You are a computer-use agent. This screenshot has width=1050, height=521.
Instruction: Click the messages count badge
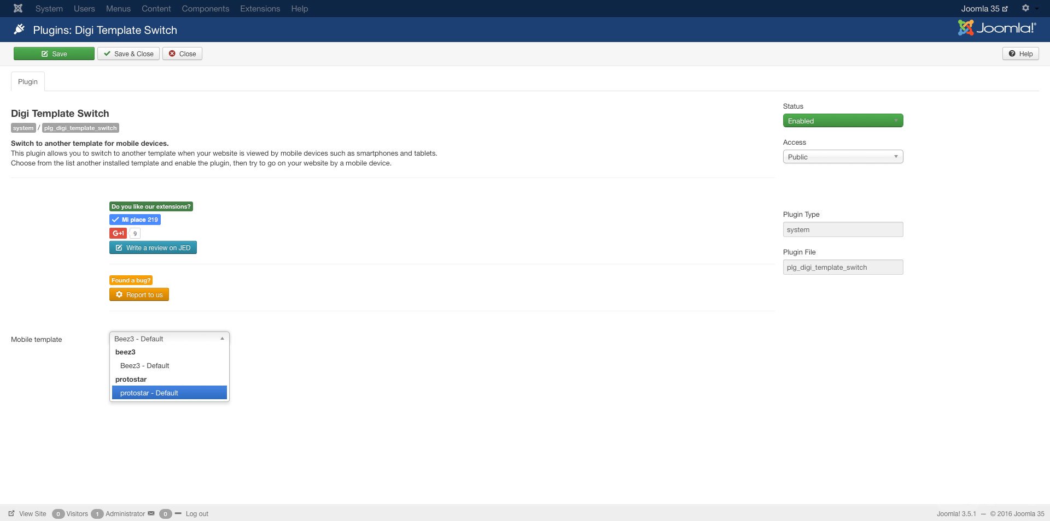(x=165, y=514)
